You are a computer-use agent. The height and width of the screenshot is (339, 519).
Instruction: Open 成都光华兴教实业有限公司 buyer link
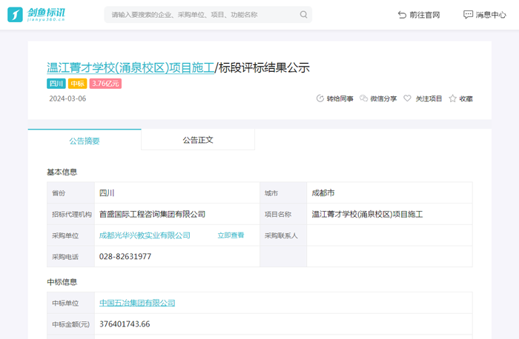point(145,235)
